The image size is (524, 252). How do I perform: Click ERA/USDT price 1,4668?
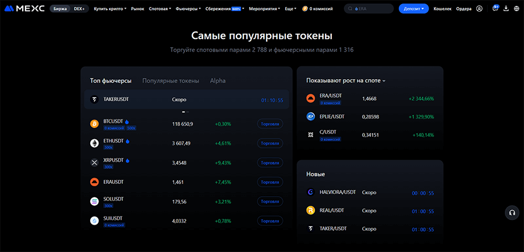point(369,98)
